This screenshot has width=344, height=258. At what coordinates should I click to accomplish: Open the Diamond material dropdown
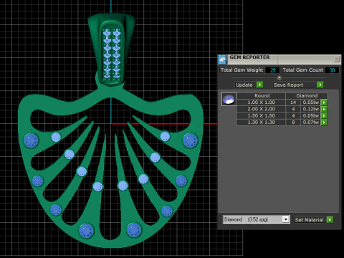pyautogui.click(x=286, y=219)
